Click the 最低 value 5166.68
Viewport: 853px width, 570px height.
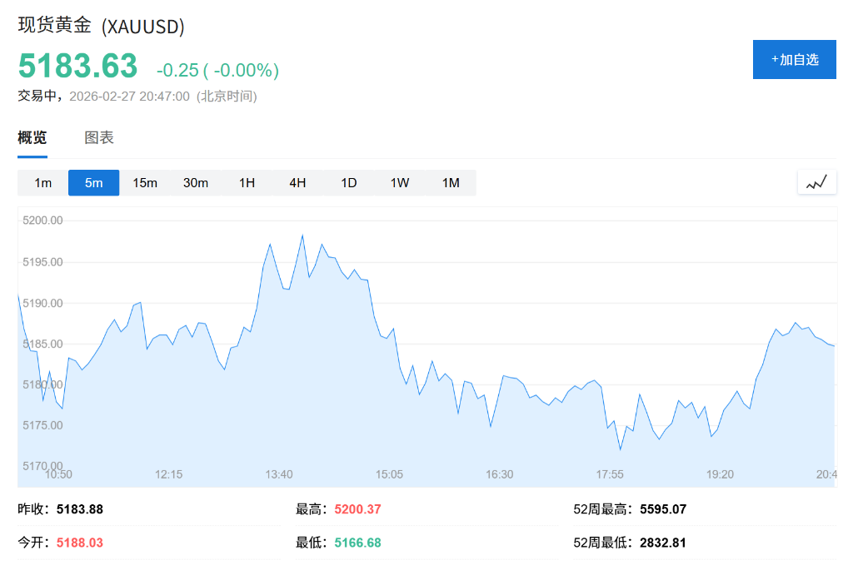click(x=357, y=543)
